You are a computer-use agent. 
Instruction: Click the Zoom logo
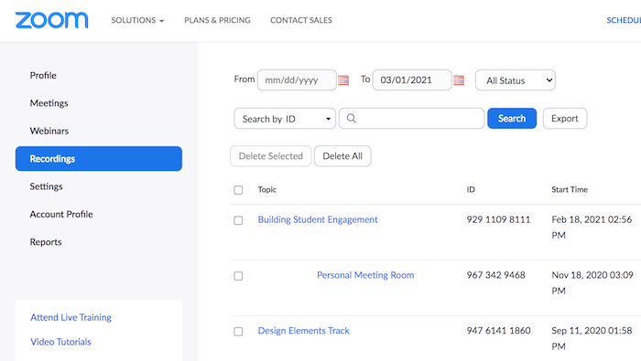[51, 20]
